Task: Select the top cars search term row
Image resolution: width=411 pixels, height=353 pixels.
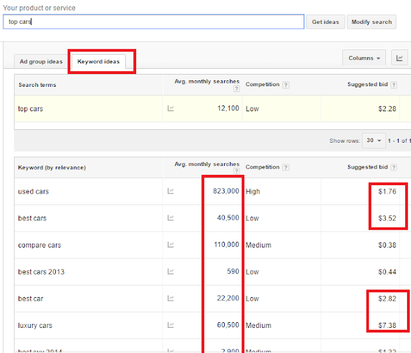Action: (x=213, y=109)
